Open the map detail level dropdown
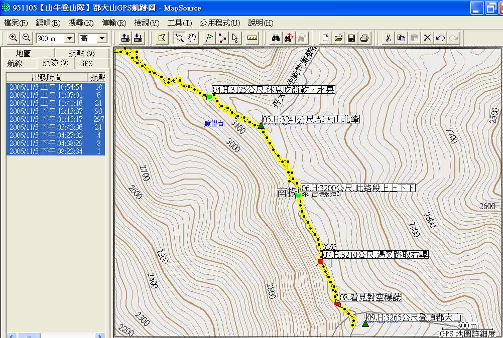 [102, 39]
